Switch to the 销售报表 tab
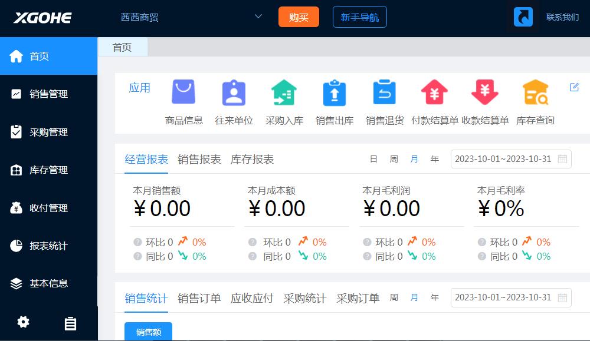 [199, 159]
